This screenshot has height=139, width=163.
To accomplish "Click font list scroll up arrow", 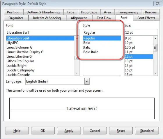I will [77, 38].
